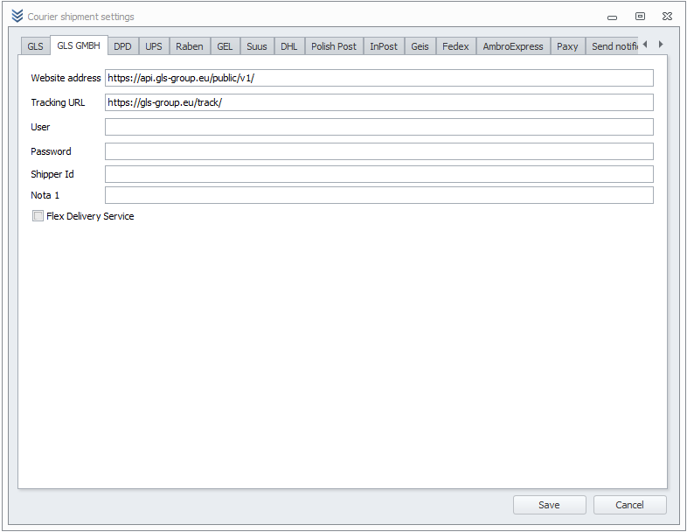687x532 pixels.
Task: Close the Courier shipment settings window
Action: (667, 17)
